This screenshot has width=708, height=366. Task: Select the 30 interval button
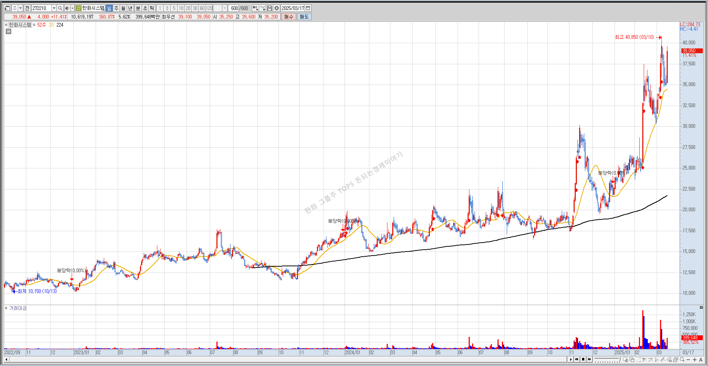[195, 8]
